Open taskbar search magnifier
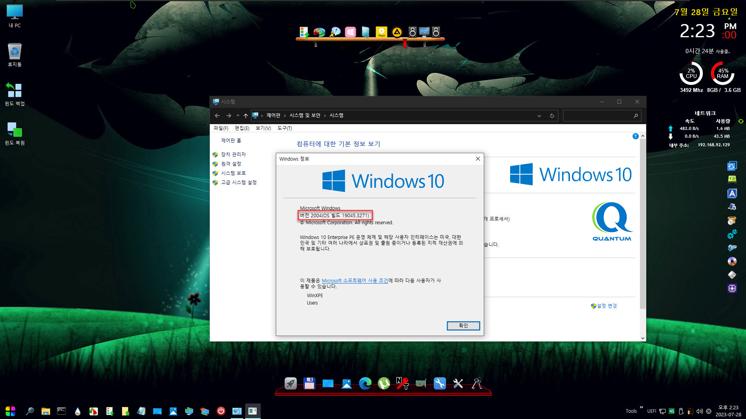Viewport: 746px width, 419px height. [x=30, y=411]
